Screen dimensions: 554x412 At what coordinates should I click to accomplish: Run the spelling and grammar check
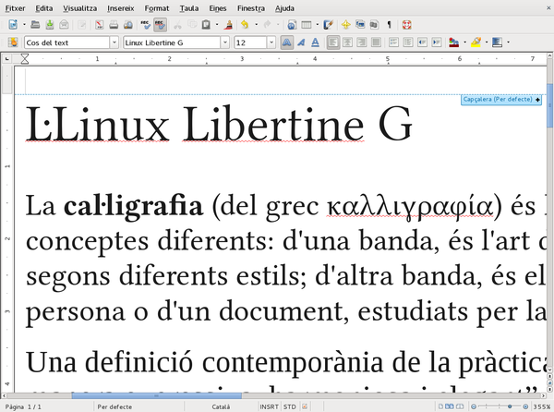[x=146, y=25]
